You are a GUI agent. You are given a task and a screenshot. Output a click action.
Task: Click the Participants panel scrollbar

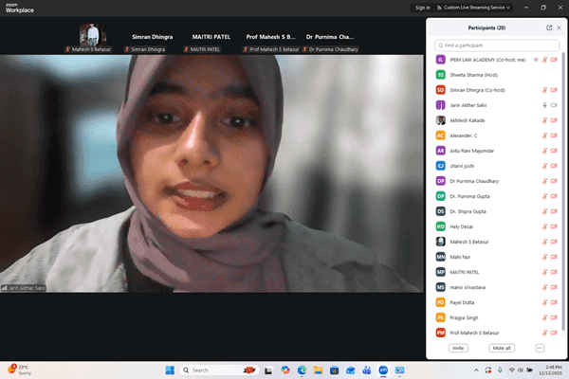(x=563, y=191)
